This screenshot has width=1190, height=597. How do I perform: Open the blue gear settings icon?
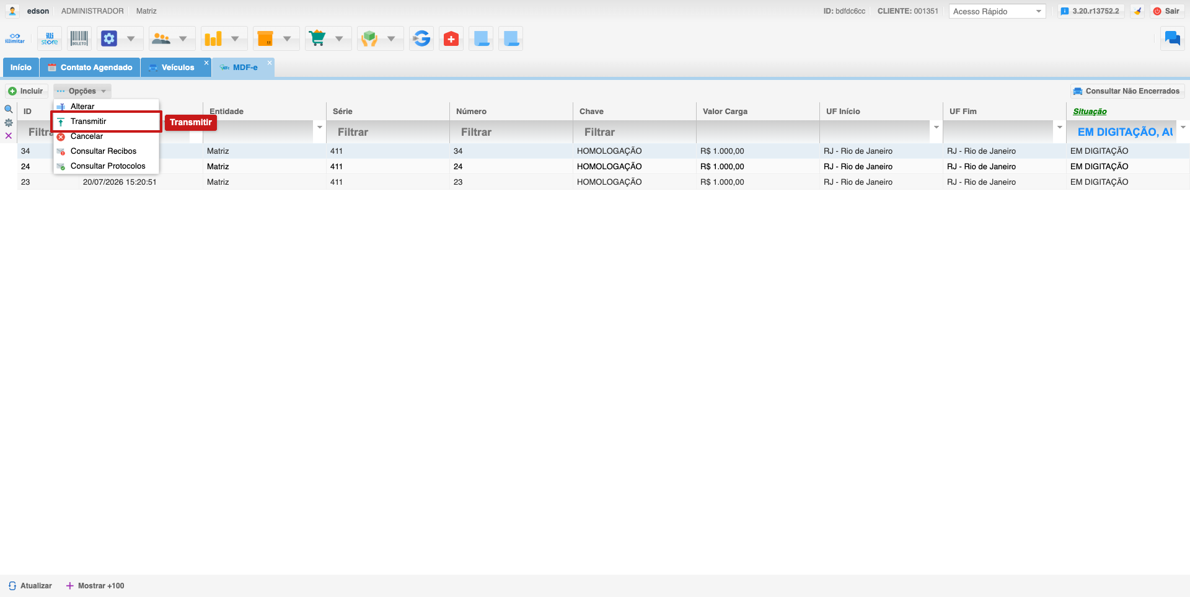[x=109, y=38]
